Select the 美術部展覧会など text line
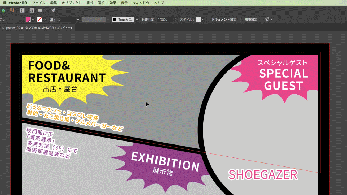Viewport: 347px width, 195px height. coord(48,153)
